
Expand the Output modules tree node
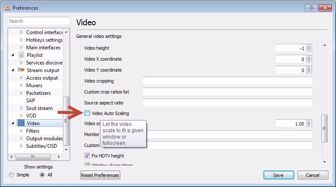click(21, 138)
